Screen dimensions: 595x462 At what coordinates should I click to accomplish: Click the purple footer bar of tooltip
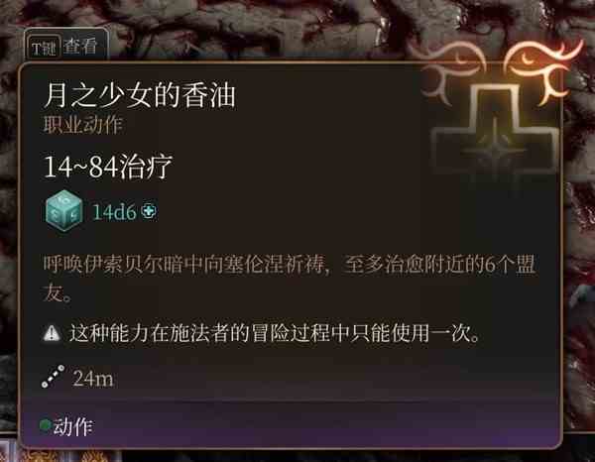click(x=291, y=425)
